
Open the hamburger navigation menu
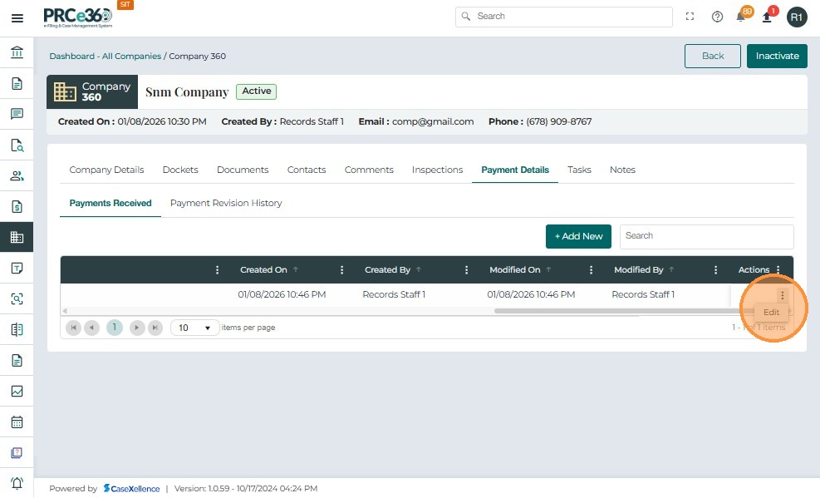17,18
